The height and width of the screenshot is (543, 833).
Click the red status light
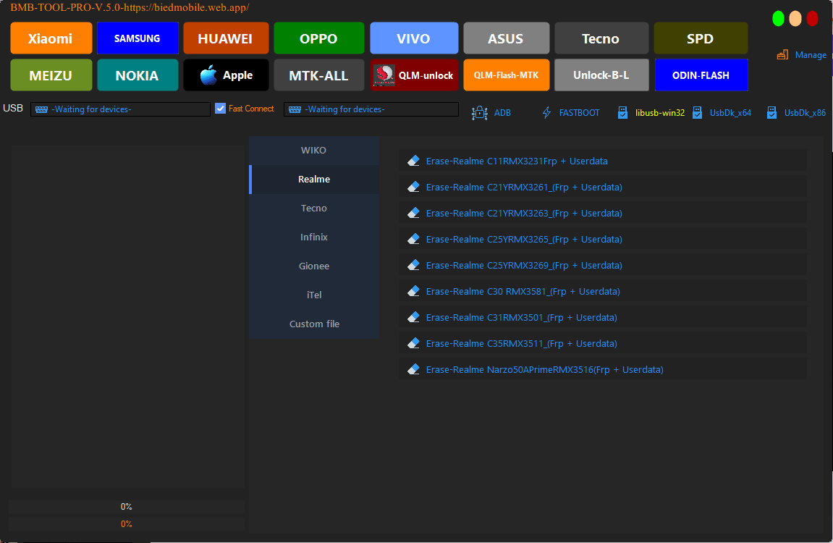coord(813,18)
